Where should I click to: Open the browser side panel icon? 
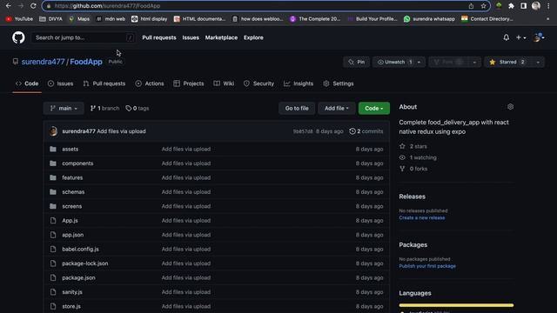click(523, 6)
